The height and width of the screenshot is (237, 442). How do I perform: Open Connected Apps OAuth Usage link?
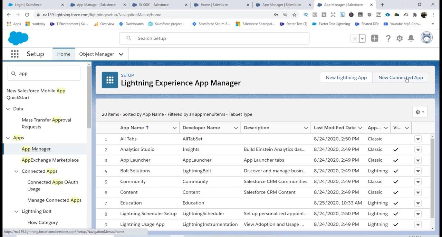(x=53, y=186)
